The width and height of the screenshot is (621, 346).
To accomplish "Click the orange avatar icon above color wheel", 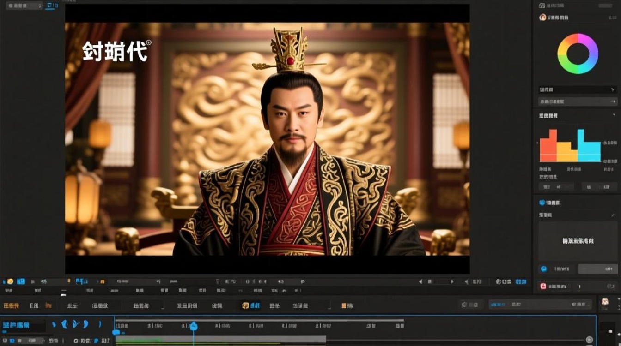I will 542,17.
